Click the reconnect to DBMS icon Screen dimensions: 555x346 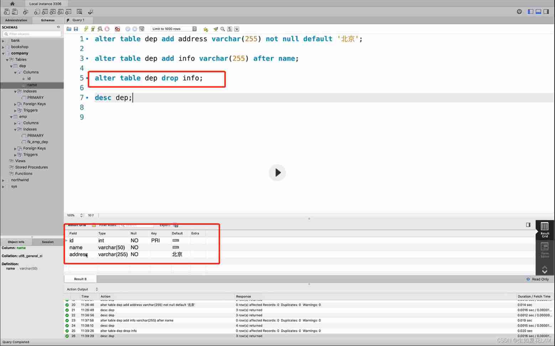(90, 12)
